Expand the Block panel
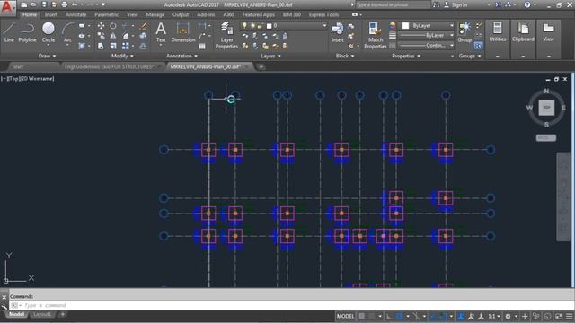Screen dimensions: 575x323 coord(345,56)
